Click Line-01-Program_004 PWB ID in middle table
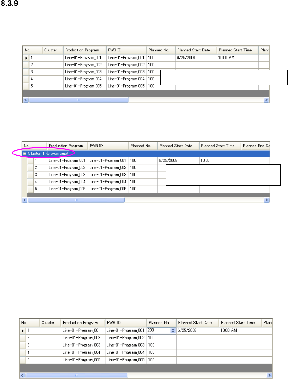This screenshot has width=292, height=379. pos(108,182)
